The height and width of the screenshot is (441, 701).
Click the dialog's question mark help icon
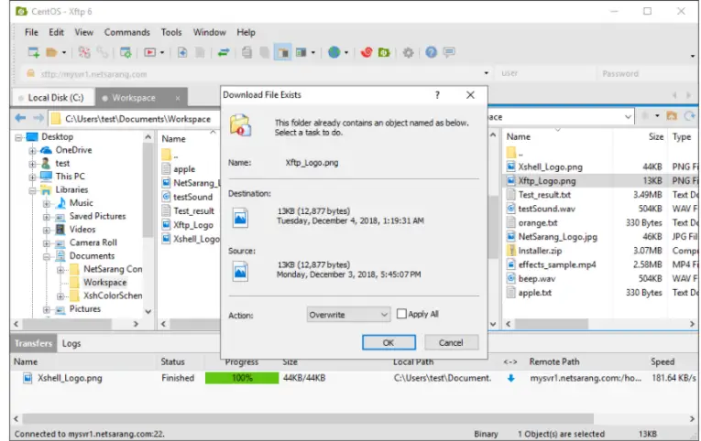pyautogui.click(x=437, y=94)
